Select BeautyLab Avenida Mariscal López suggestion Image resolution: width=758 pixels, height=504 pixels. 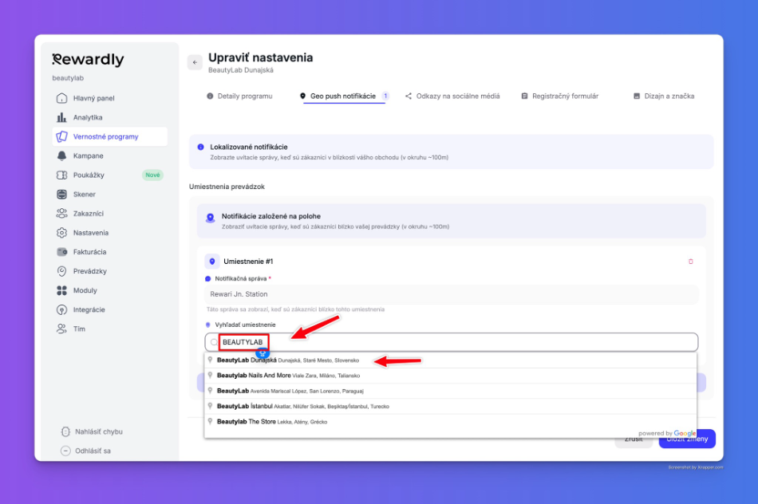[451, 391]
